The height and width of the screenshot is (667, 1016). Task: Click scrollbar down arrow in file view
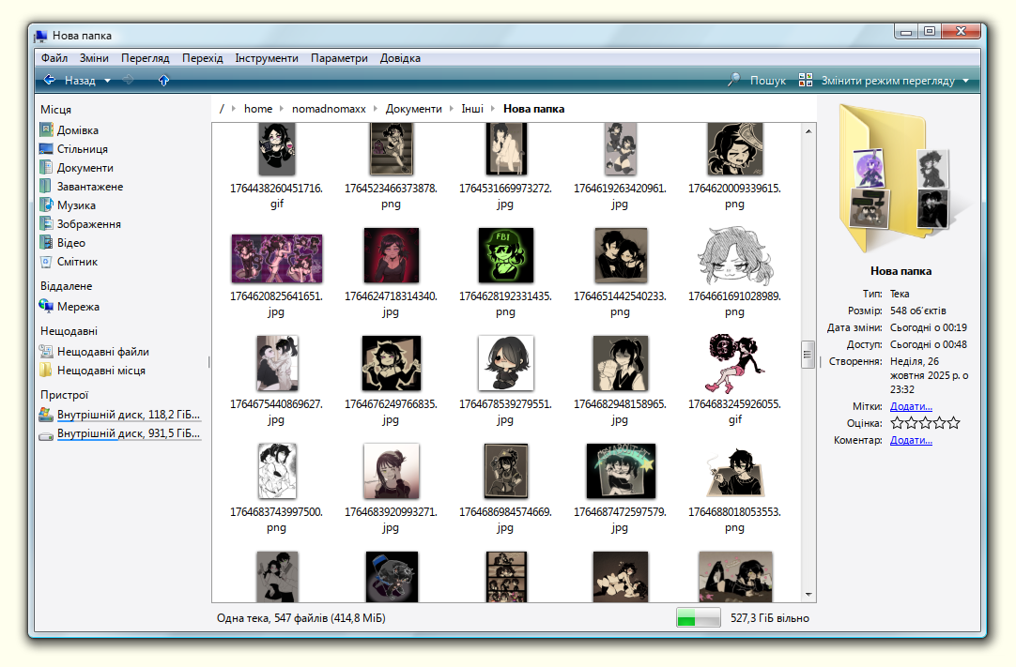click(x=808, y=595)
